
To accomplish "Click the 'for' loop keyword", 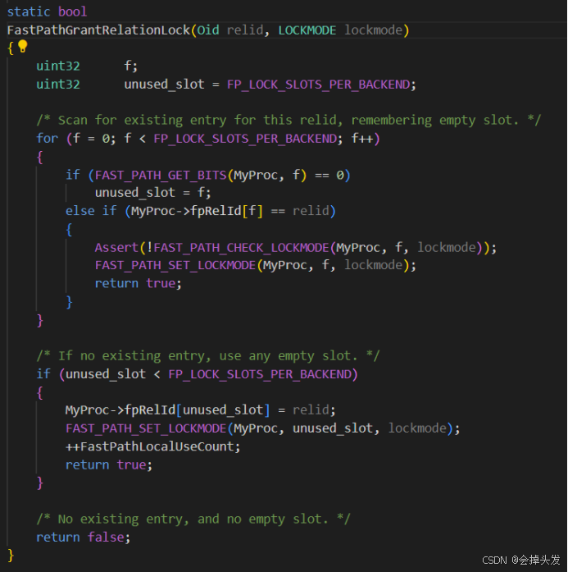I will 47,138.
